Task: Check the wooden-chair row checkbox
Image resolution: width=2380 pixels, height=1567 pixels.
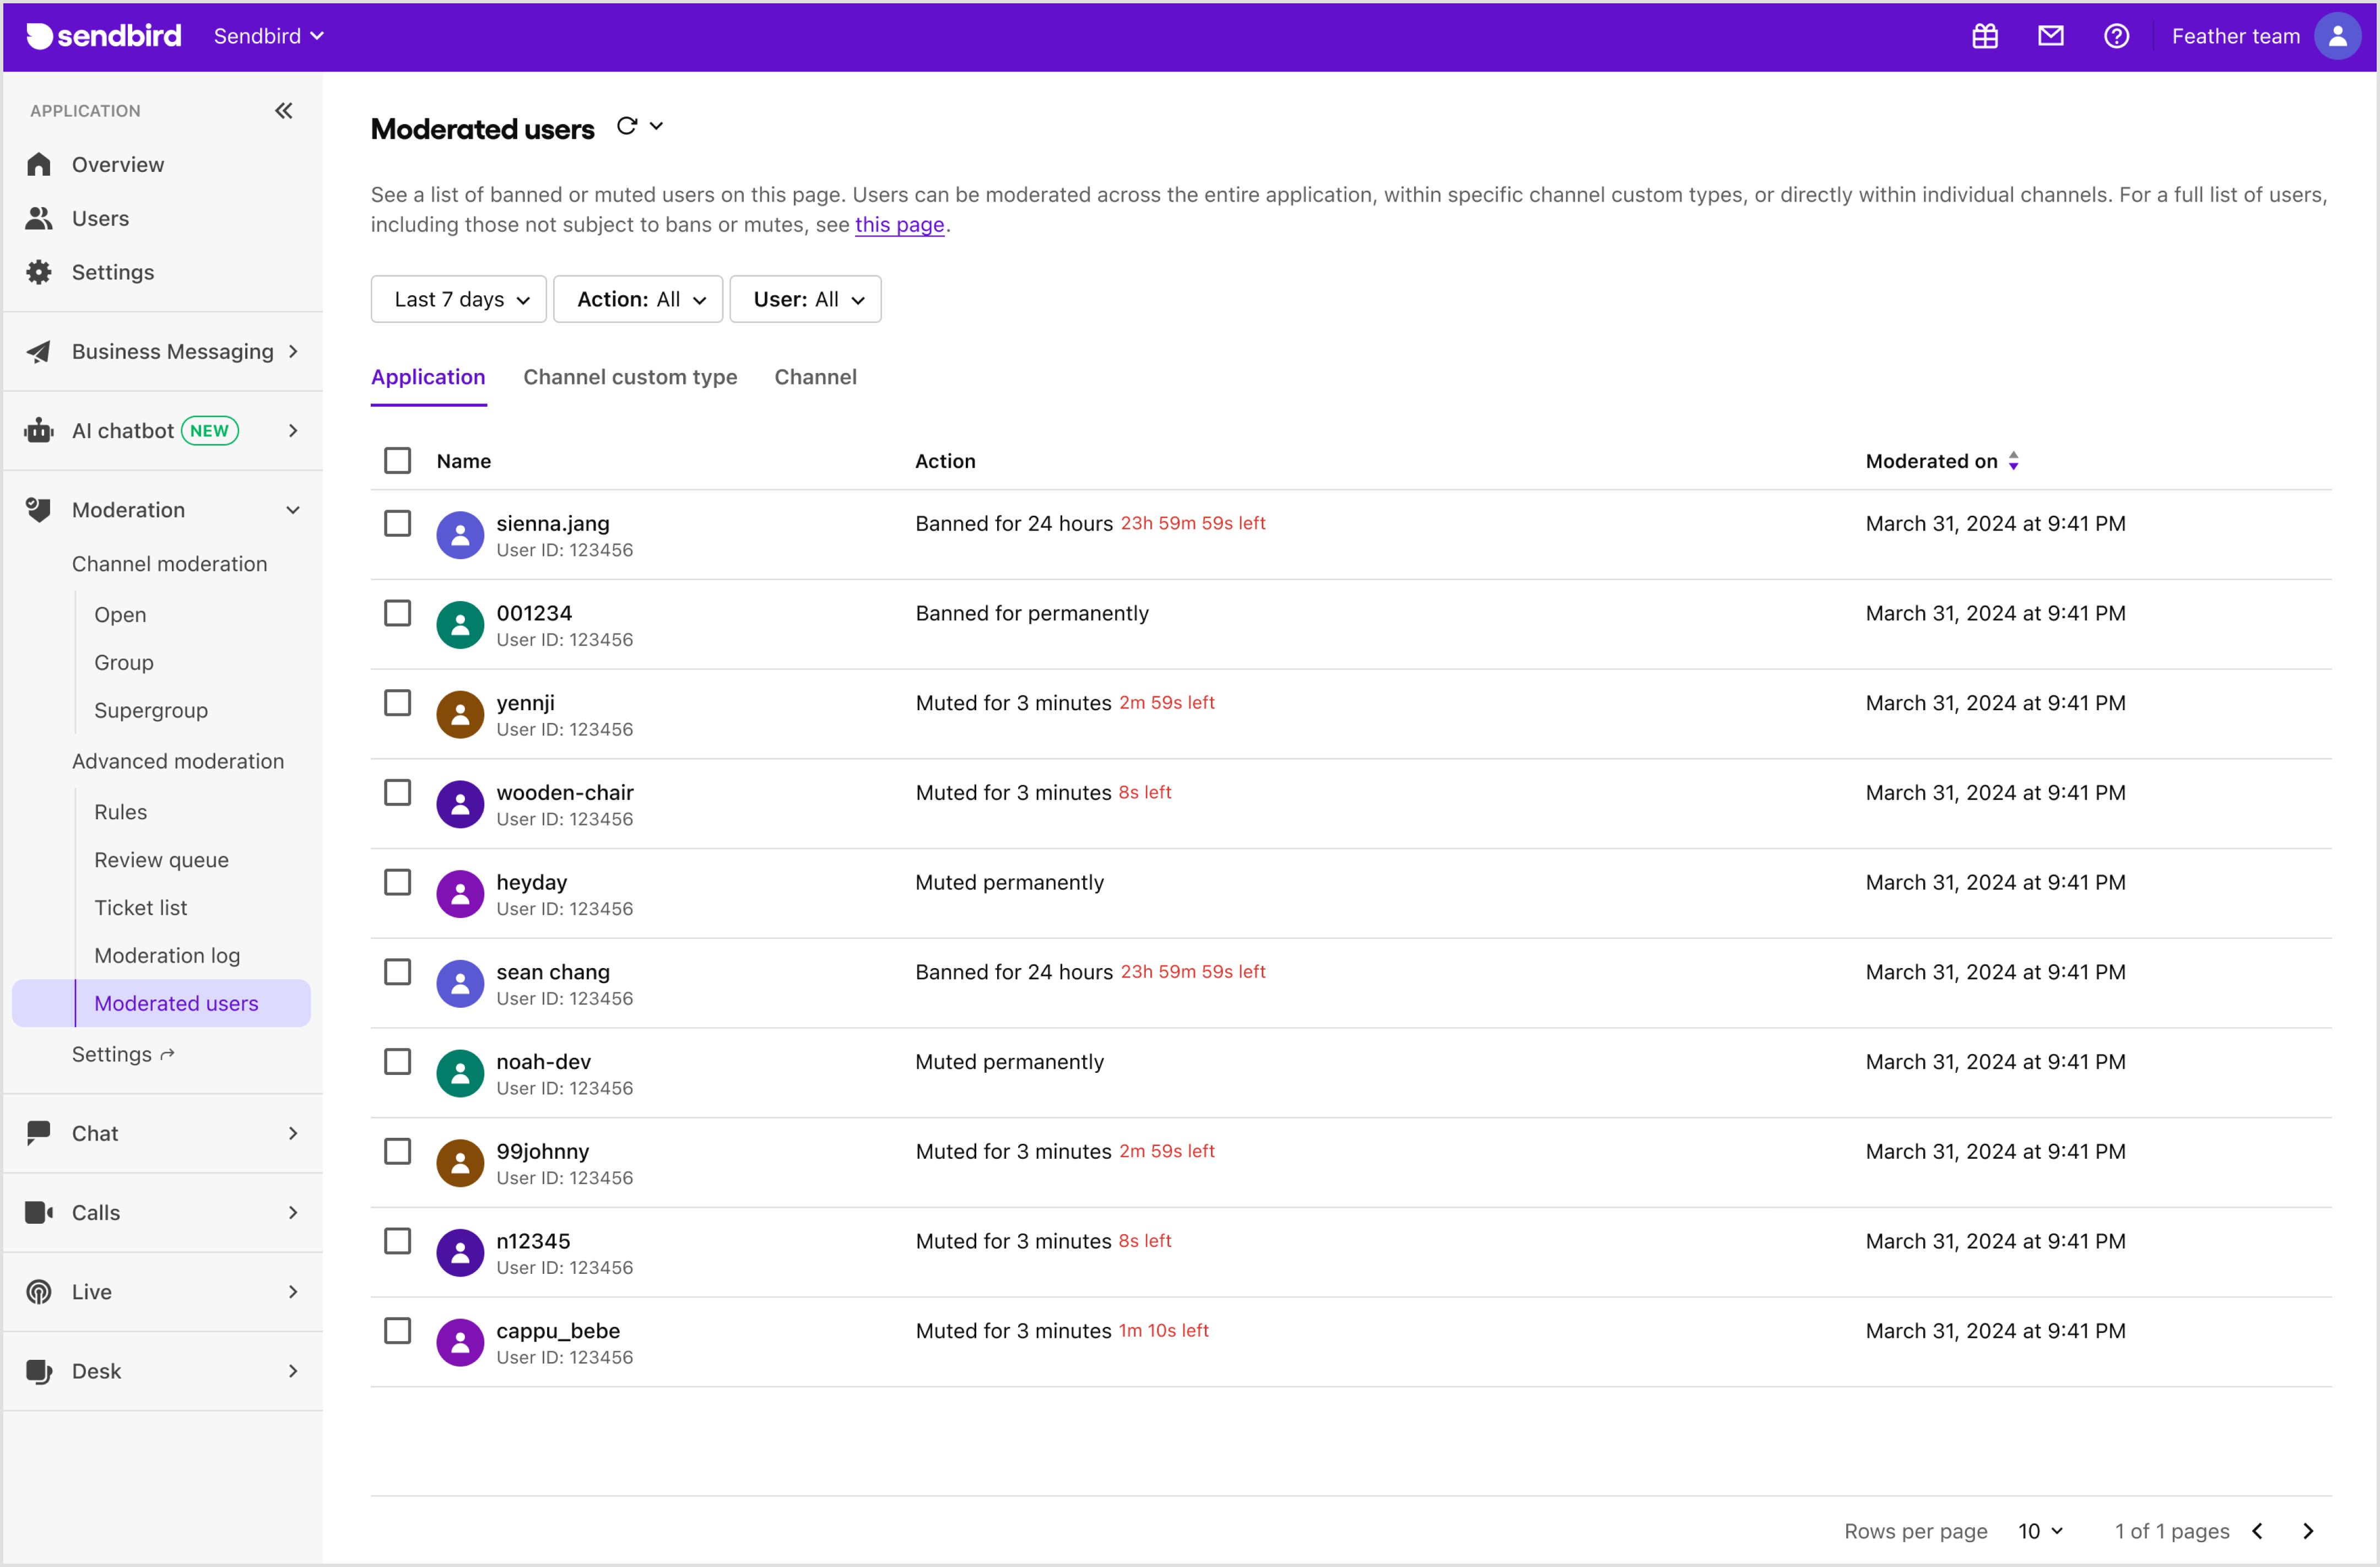Action: (x=398, y=792)
